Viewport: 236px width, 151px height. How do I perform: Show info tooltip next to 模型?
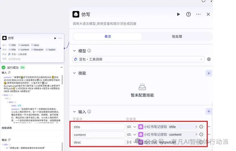(x=89, y=51)
